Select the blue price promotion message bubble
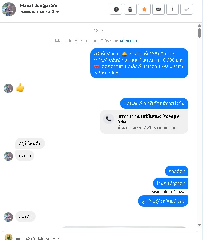203x240 pixels. point(139,63)
